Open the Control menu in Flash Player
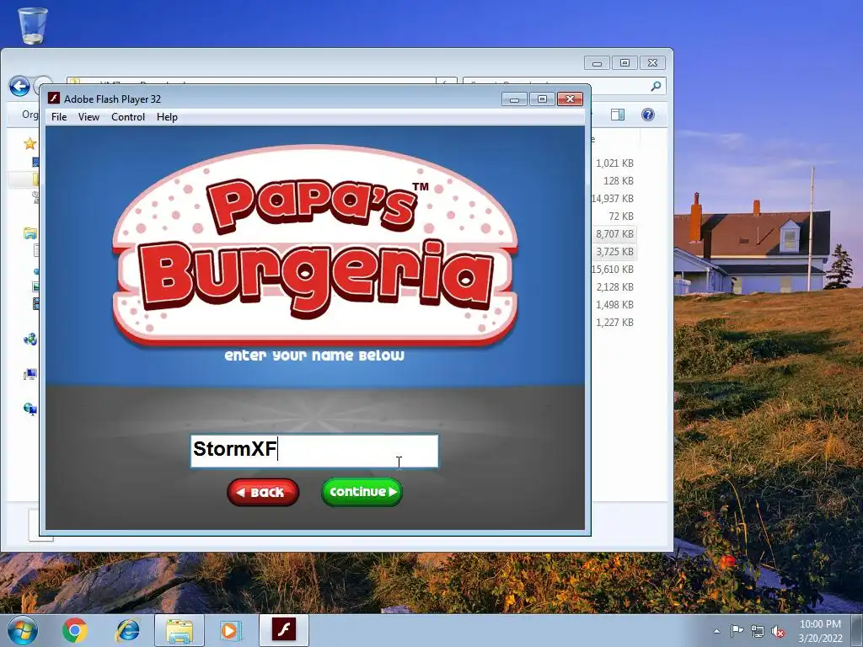The height and width of the screenshot is (647, 863). 128,116
